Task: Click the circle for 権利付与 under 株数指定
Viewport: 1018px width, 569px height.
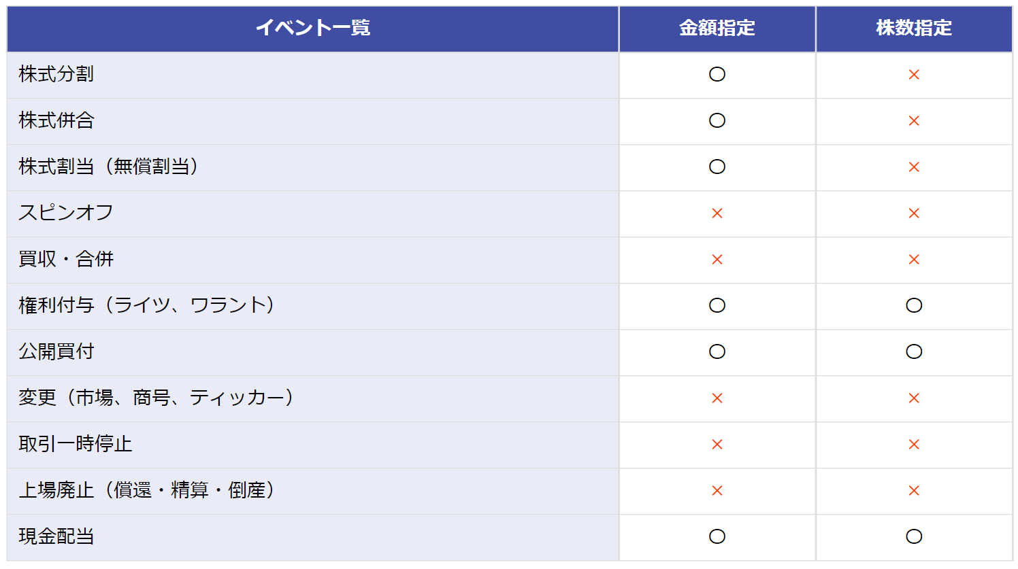Action: 914,305
